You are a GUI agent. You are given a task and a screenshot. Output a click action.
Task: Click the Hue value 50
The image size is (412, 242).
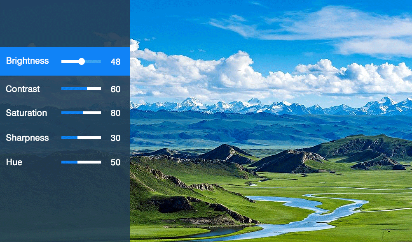pyautogui.click(x=116, y=162)
